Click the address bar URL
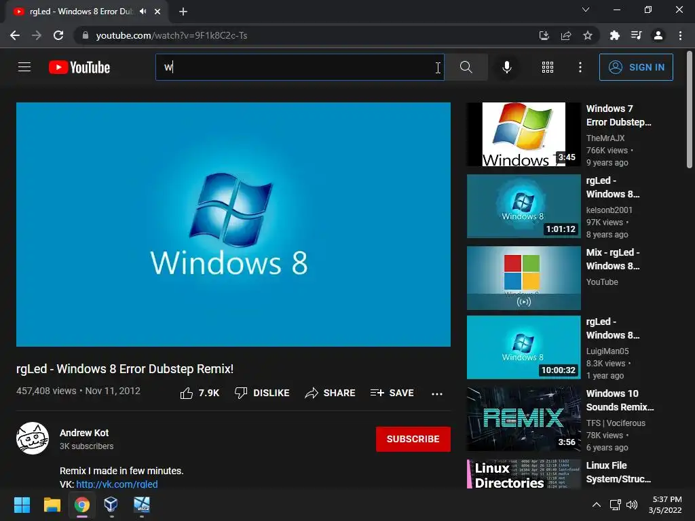The width and height of the screenshot is (695, 521). (172, 35)
